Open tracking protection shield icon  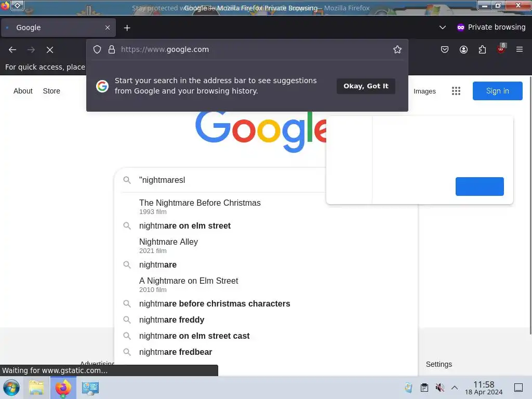97,49
